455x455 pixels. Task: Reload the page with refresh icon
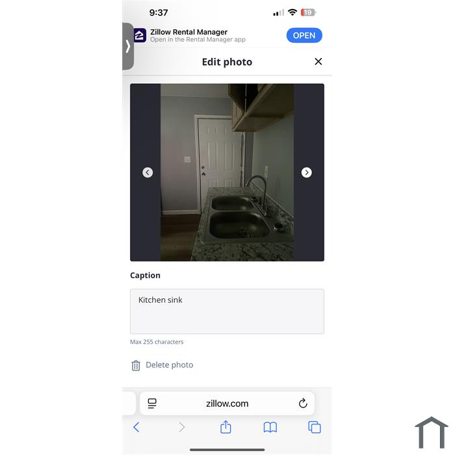(303, 403)
